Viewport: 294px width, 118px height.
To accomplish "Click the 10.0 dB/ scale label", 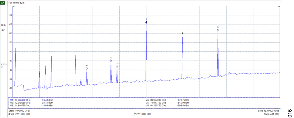I will pyautogui.click(x=3, y=27).
